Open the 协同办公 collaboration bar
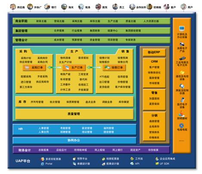 (74, 140)
